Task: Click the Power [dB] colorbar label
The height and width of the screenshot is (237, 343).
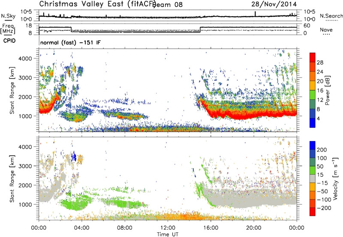Action: click(327, 90)
